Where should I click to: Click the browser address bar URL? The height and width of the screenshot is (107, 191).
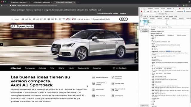pos(37,5)
